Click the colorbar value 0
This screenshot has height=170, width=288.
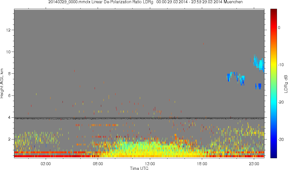click(x=279, y=28)
